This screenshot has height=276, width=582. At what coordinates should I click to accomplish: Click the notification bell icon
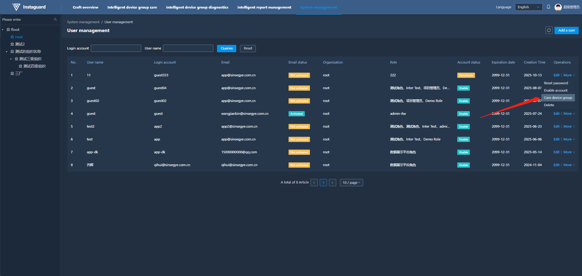pyautogui.click(x=548, y=7)
